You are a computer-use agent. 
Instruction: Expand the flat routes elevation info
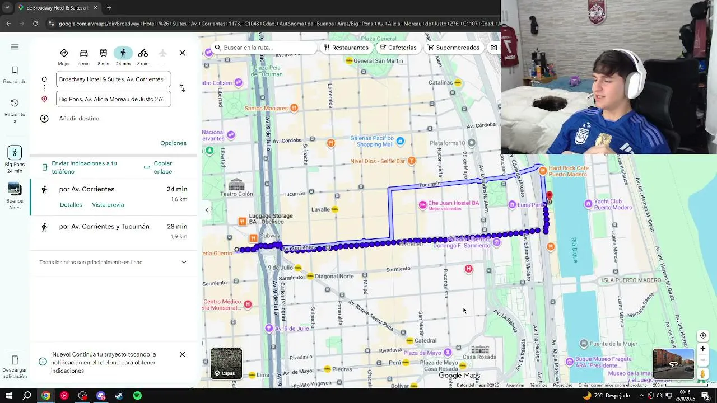pos(184,262)
